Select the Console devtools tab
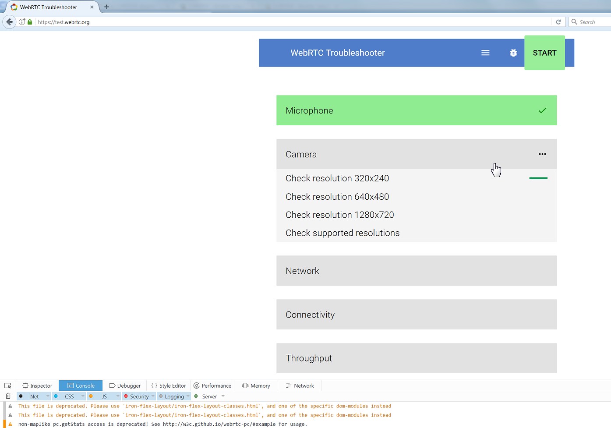The image size is (611, 428). point(81,386)
